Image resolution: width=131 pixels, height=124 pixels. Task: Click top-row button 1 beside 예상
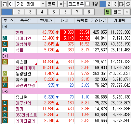pos(103,4)
